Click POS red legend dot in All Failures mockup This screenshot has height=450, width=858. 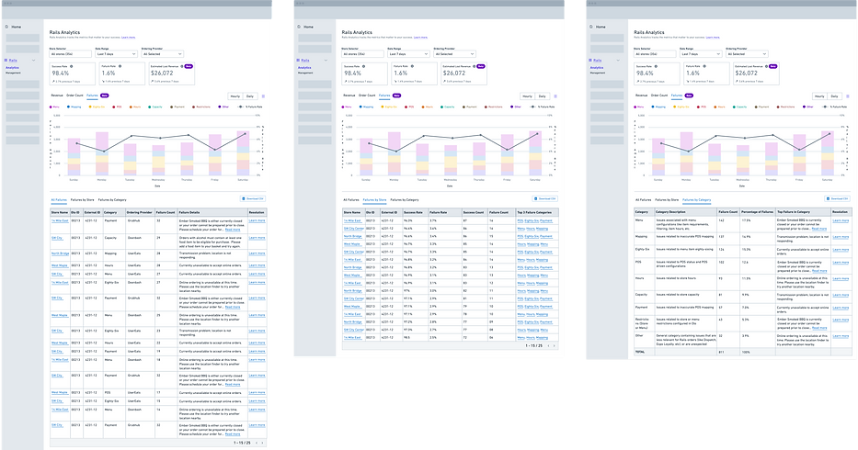point(113,107)
